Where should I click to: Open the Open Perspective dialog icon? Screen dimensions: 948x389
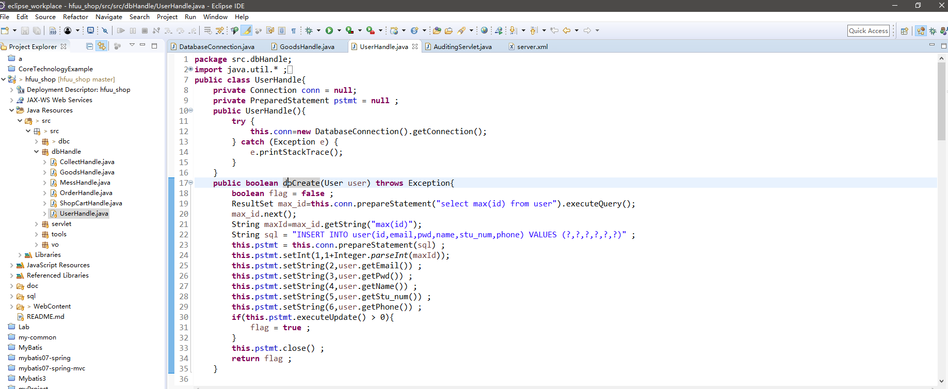pos(904,31)
